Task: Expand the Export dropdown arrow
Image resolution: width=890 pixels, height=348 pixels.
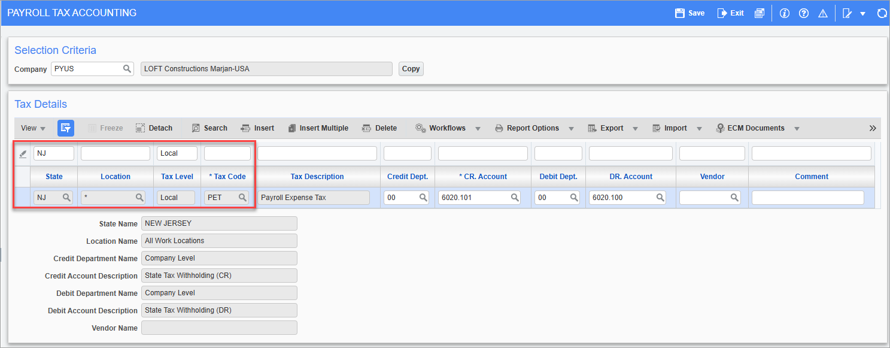Action: 635,128
